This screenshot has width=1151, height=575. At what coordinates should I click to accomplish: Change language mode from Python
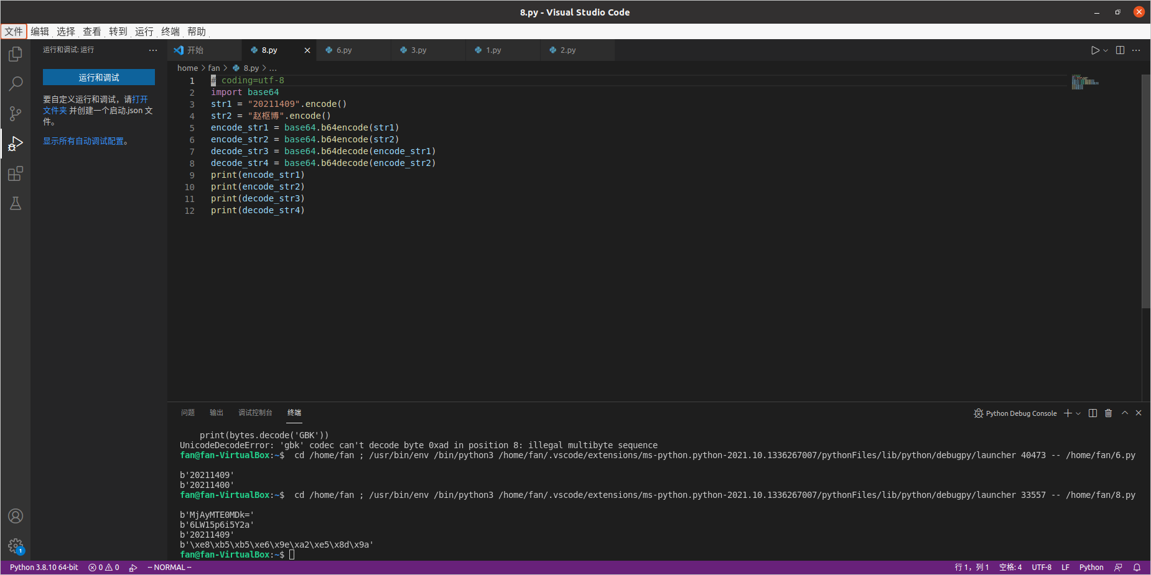[x=1091, y=568]
